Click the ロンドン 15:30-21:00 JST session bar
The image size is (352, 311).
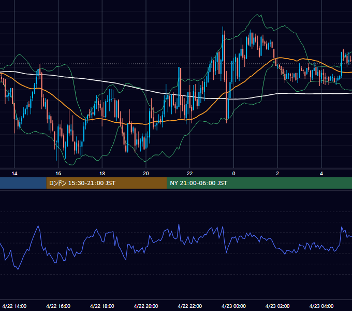click(x=107, y=183)
